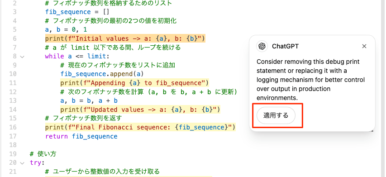Viewport: 386px width, 177px height.
Task: Open the comment on the "Appending" print line
Action: (134, 83)
